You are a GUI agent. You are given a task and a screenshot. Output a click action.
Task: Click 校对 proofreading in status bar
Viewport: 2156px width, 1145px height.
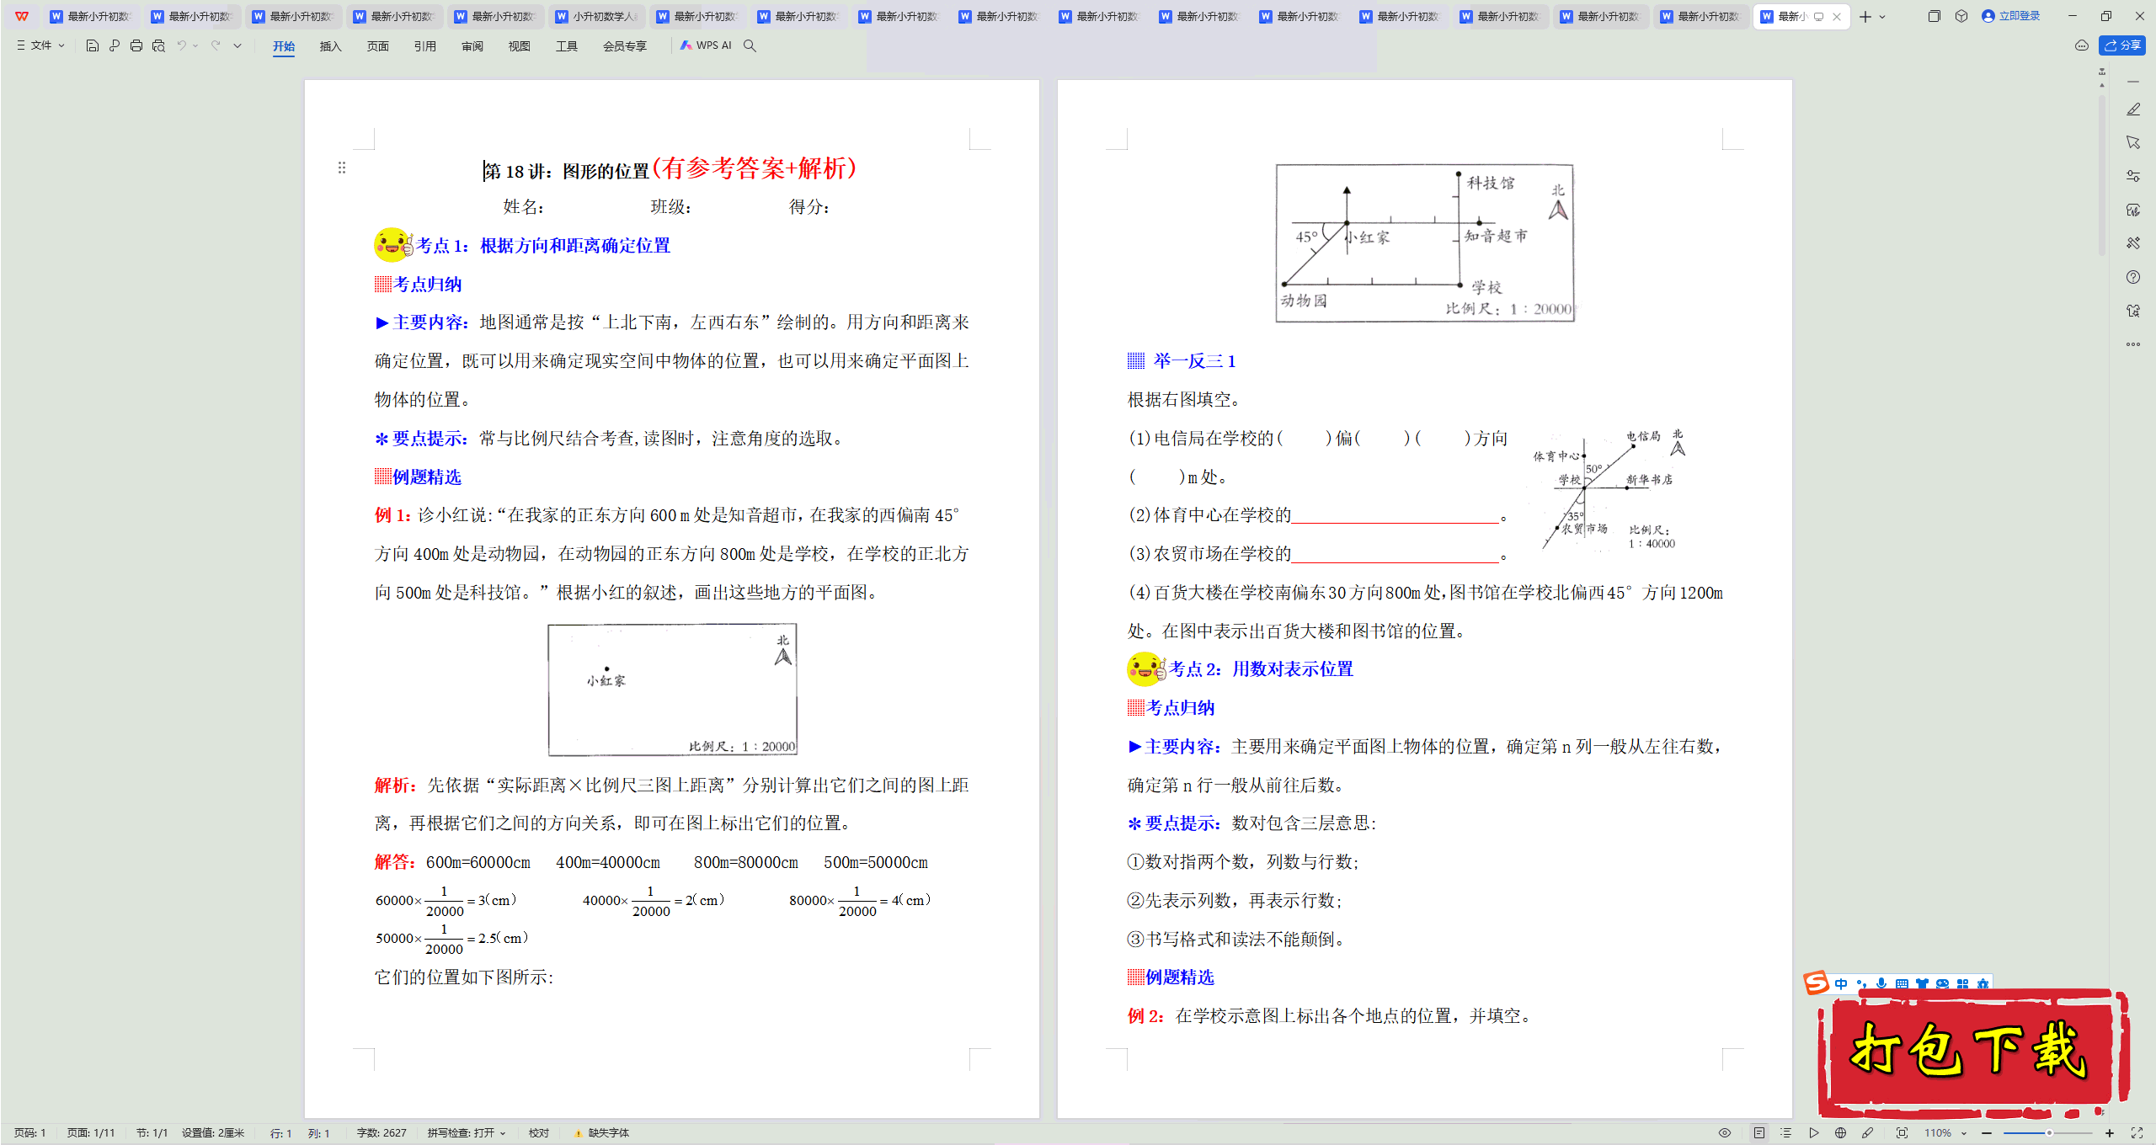539,1133
